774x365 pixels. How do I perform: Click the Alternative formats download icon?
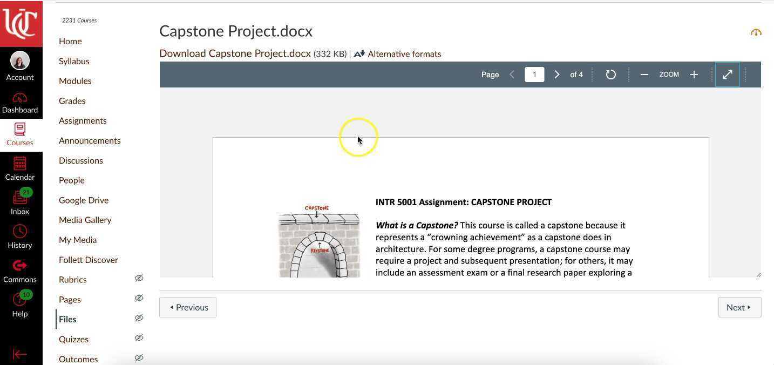[x=359, y=53]
